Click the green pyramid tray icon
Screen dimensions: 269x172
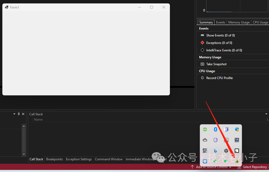[x=237, y=161]
